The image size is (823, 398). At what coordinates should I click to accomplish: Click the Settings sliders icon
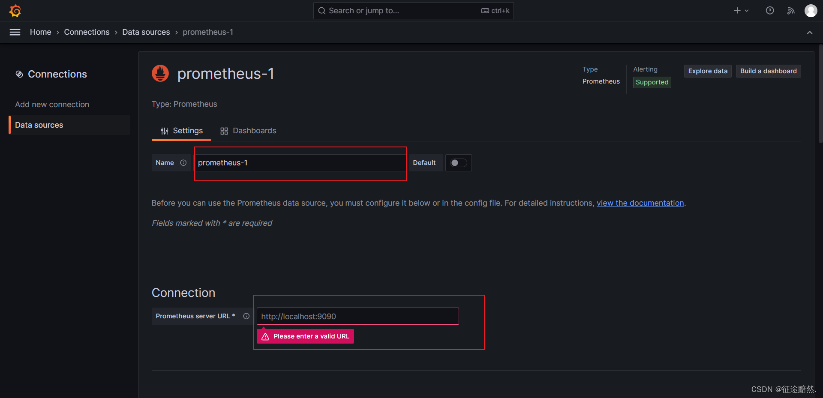click(165, 131)
